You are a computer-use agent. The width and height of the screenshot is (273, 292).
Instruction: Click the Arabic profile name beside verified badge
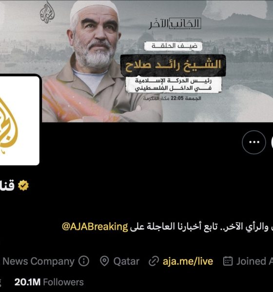7,186
